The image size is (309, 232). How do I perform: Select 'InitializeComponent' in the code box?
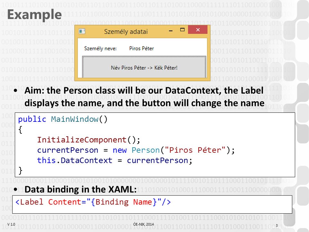tap(82, 140)
